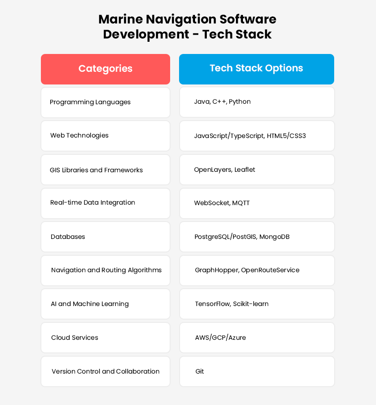Click the Git cell

point(257,371)
